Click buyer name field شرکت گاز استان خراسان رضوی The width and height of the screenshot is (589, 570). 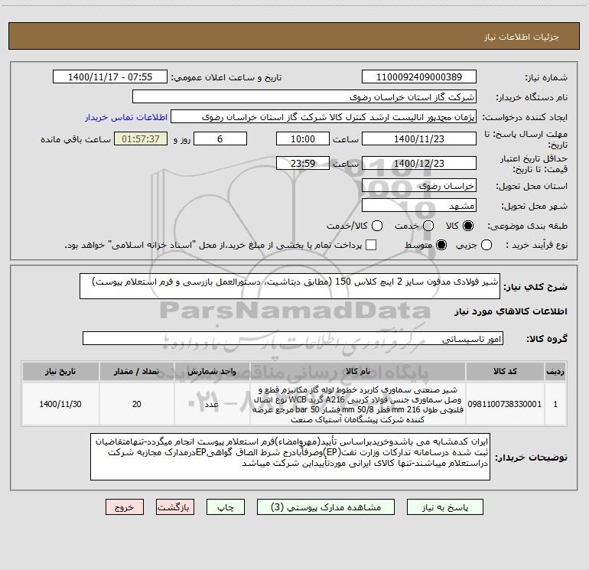point(304,96)
